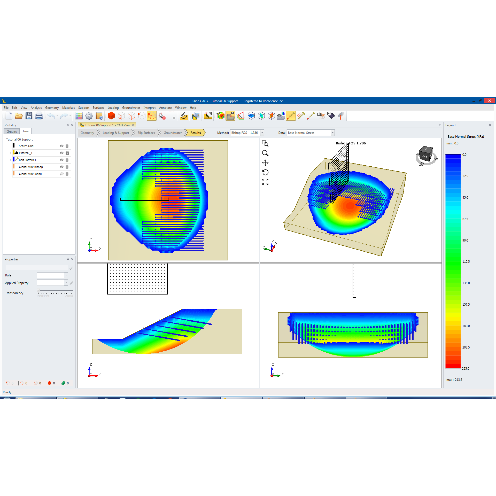Open the Role dropdown

pyautogui.click(x=66, y=275)
